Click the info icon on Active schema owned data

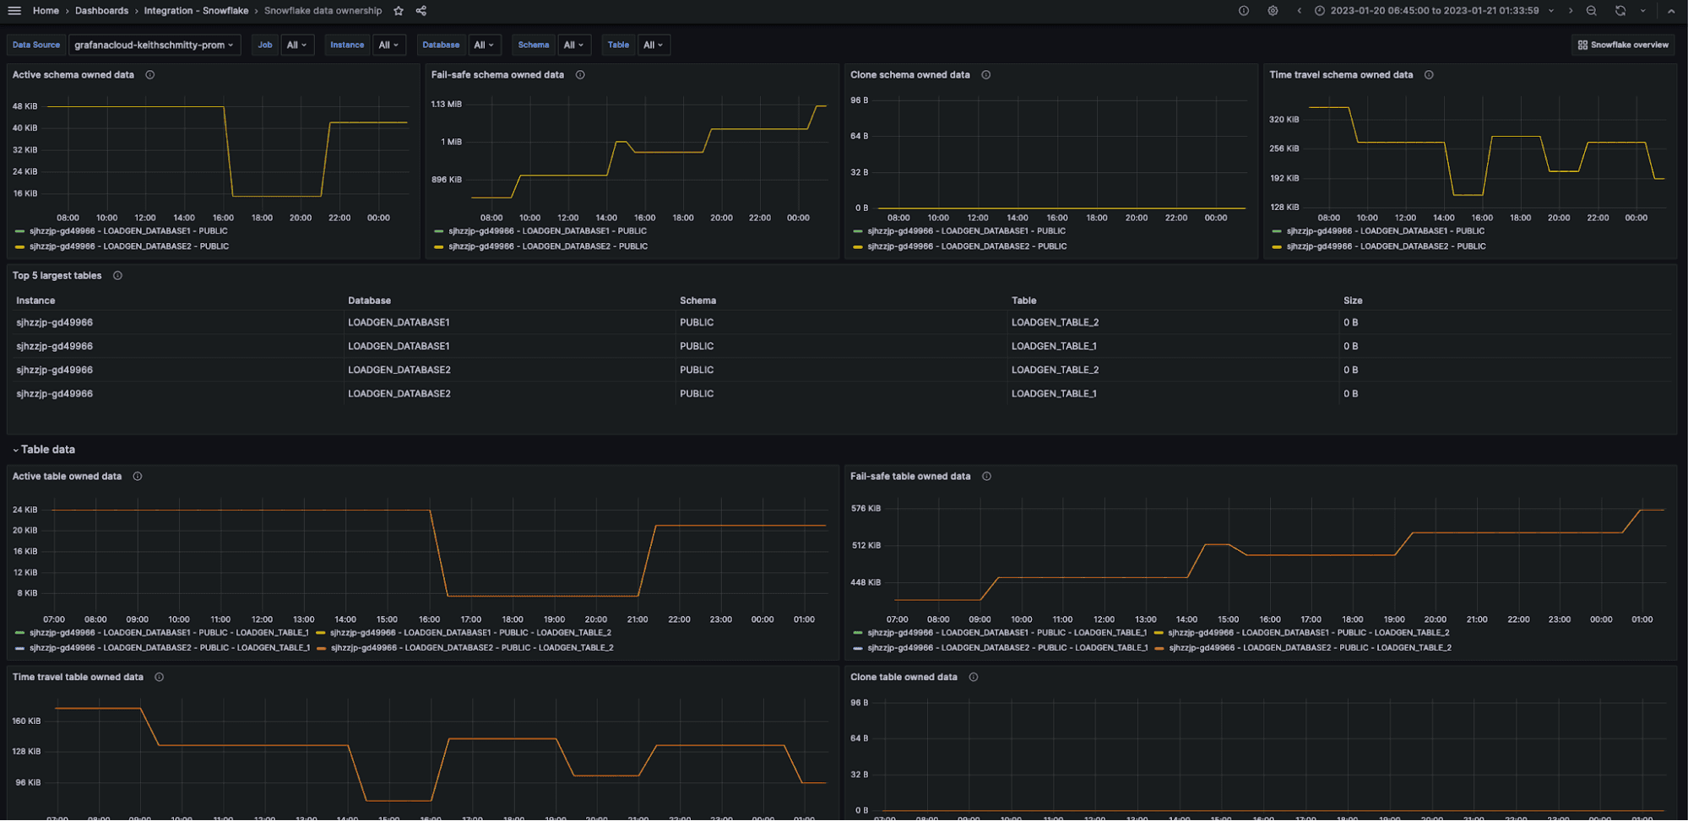[150, 74]
